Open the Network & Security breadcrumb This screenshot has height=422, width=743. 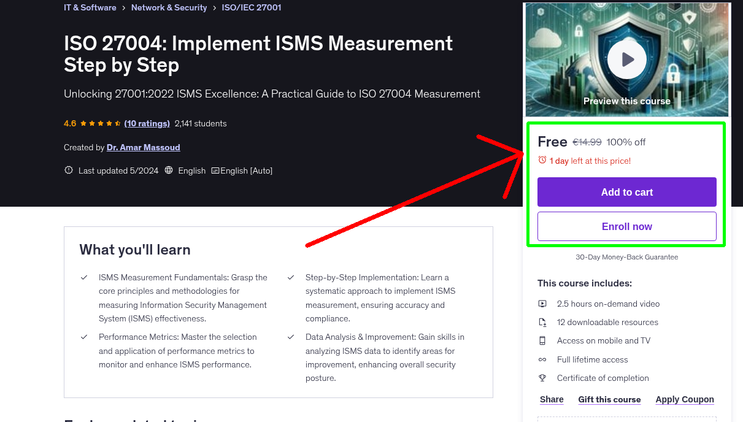(169, 7)
